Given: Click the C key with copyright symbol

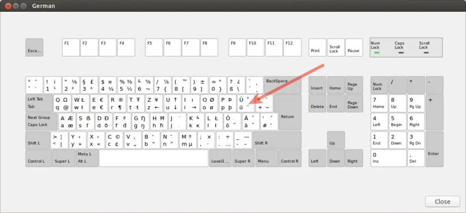Looking at the screenshot, I should tap(114, 140).
